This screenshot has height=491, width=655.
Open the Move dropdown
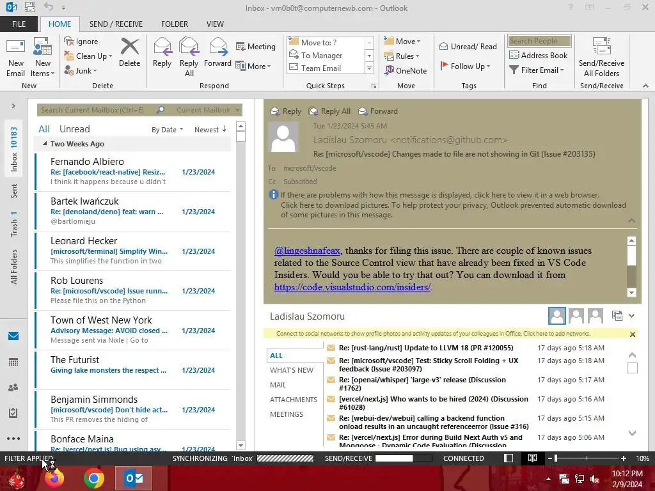coord(402,41)
